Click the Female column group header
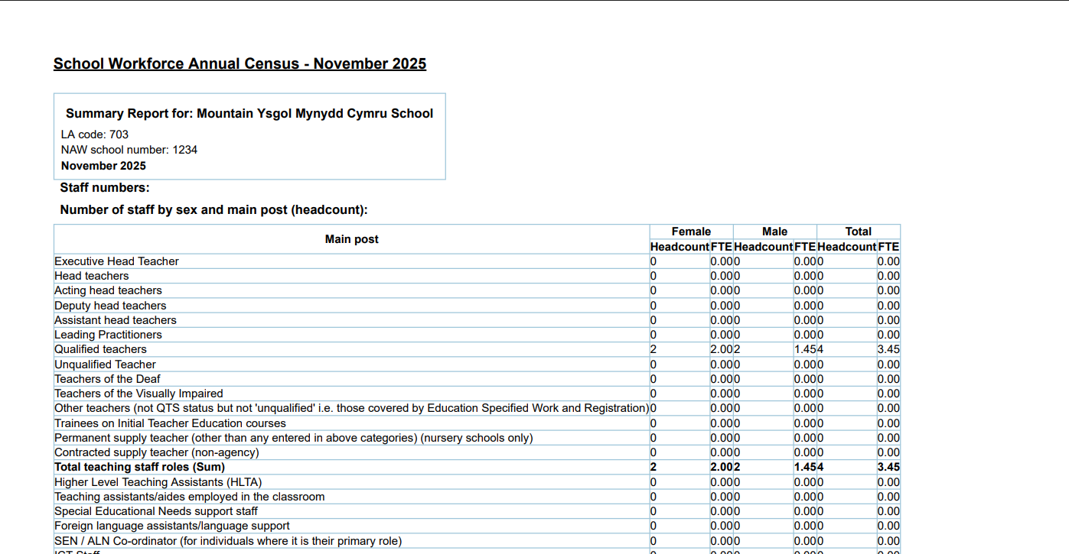This screenshot has width=1069, height=554. 691,232
